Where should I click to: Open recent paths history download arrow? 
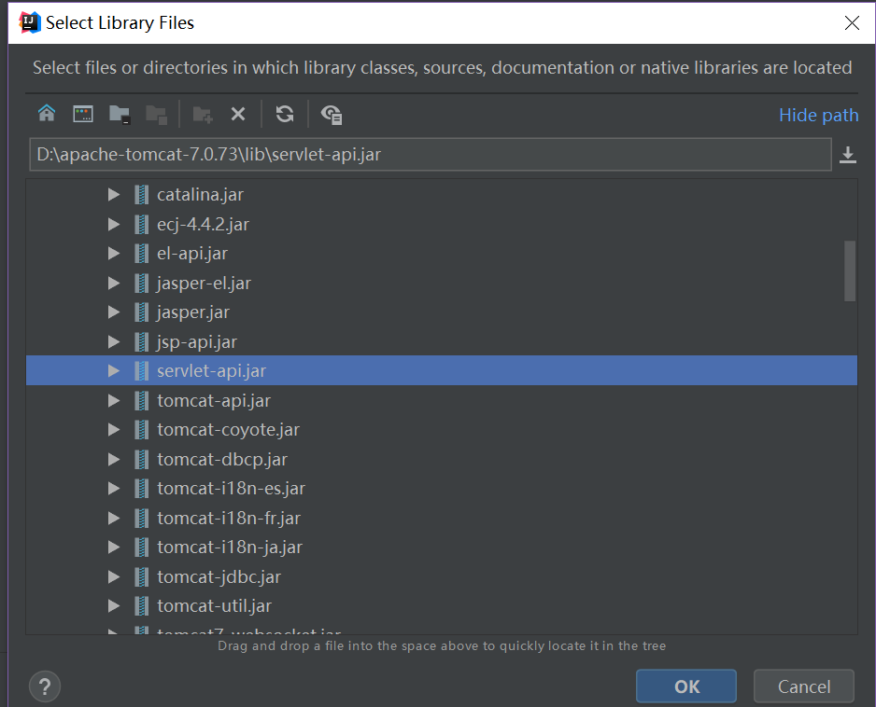point(848,155)
